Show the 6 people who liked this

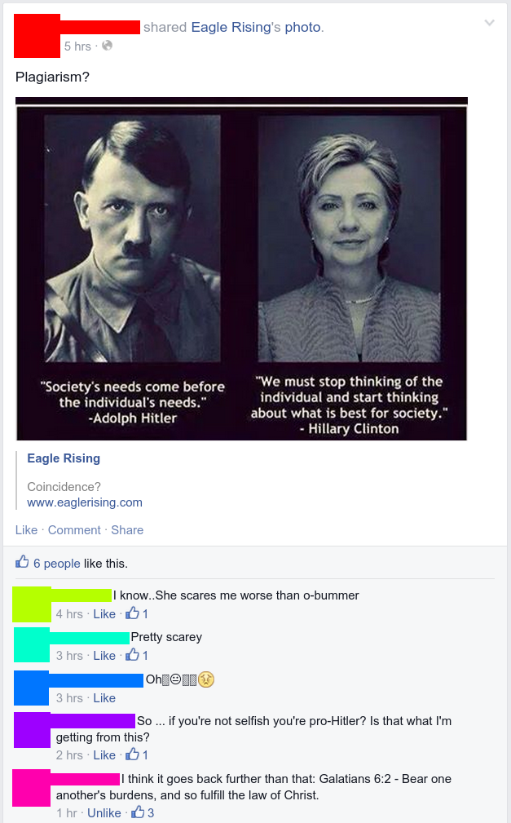click(x=57, y=564)
